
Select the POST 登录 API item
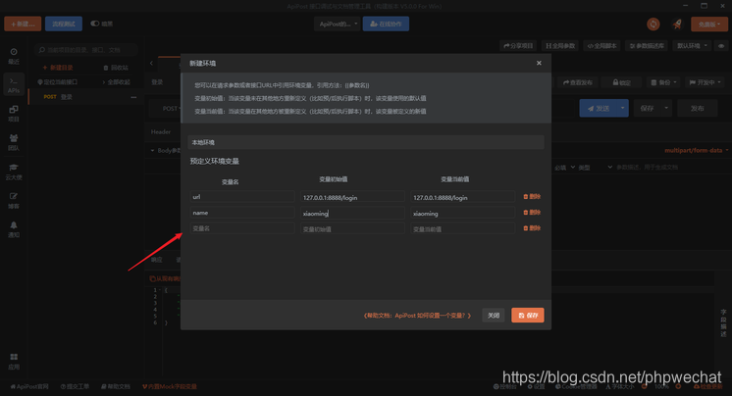(84, 97)
